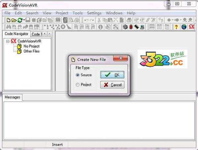This screenshot has height=150, width=198.
Task: Click the Chip Programmer IC icon
Action: tap(137, 27)
